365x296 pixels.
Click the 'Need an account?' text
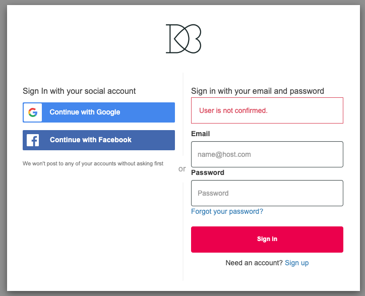click(x=254, y=263)
